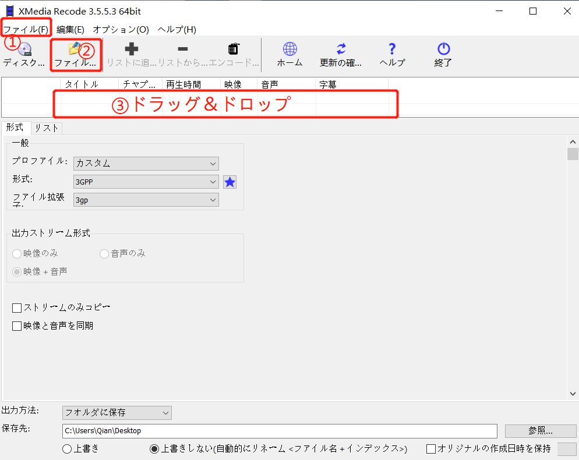The height and width of the screenshot is (460, 579).
Task: Minimize the XMedia Recode window
Action: pos(499,11)
